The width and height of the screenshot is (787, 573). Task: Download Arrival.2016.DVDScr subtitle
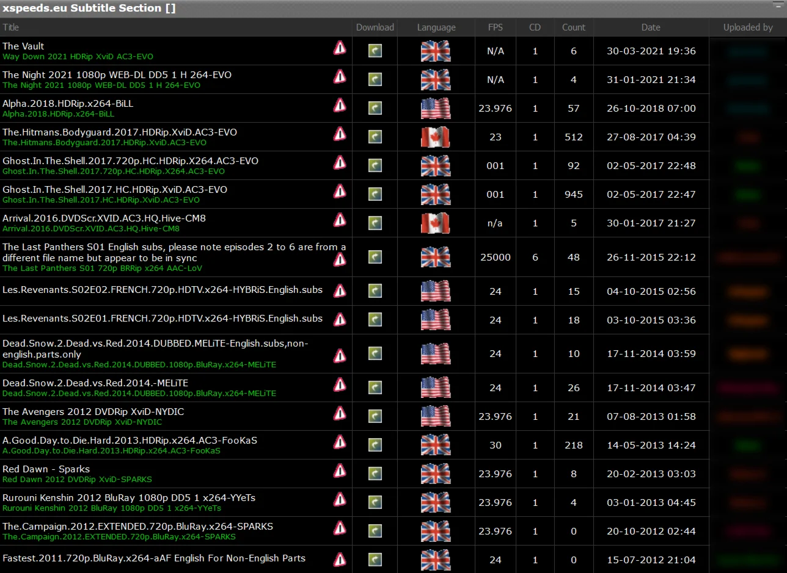coord(375,223)
